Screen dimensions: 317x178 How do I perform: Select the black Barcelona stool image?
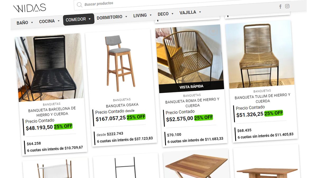pos(49,67)
